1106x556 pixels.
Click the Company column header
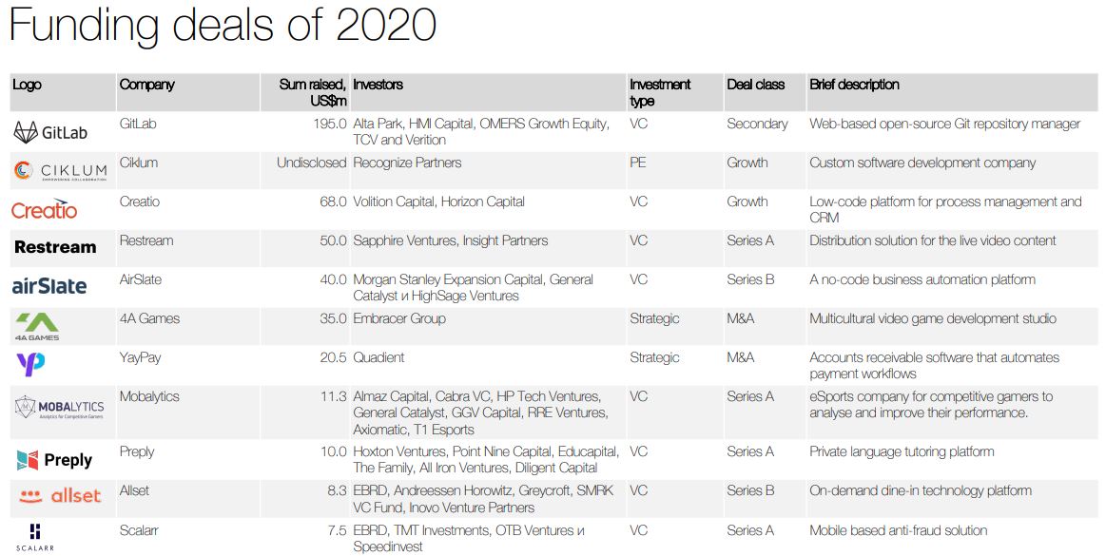point(146,85)
